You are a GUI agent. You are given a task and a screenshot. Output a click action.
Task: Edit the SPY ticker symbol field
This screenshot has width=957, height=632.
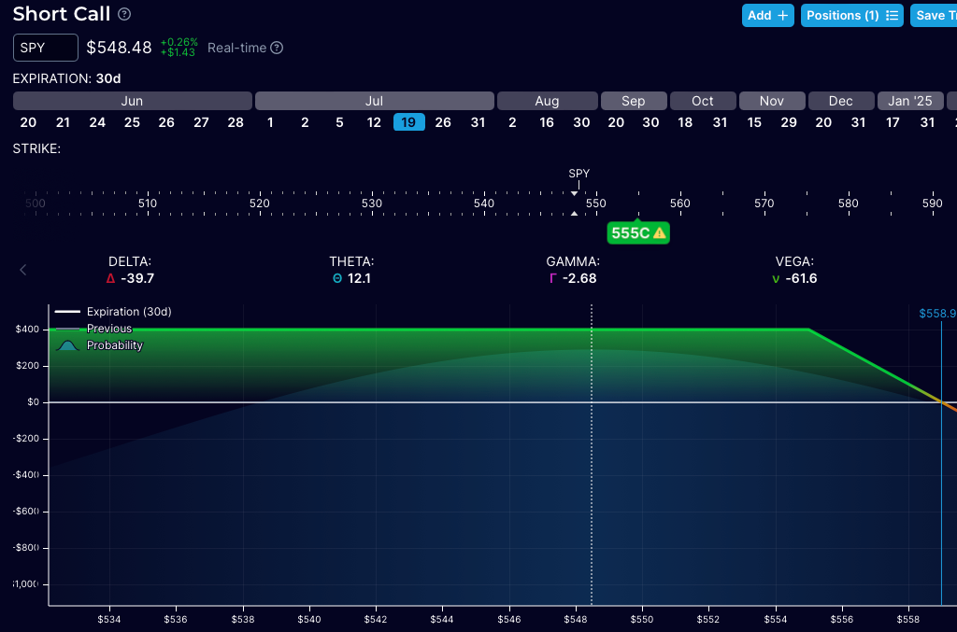tap(46, 48)
